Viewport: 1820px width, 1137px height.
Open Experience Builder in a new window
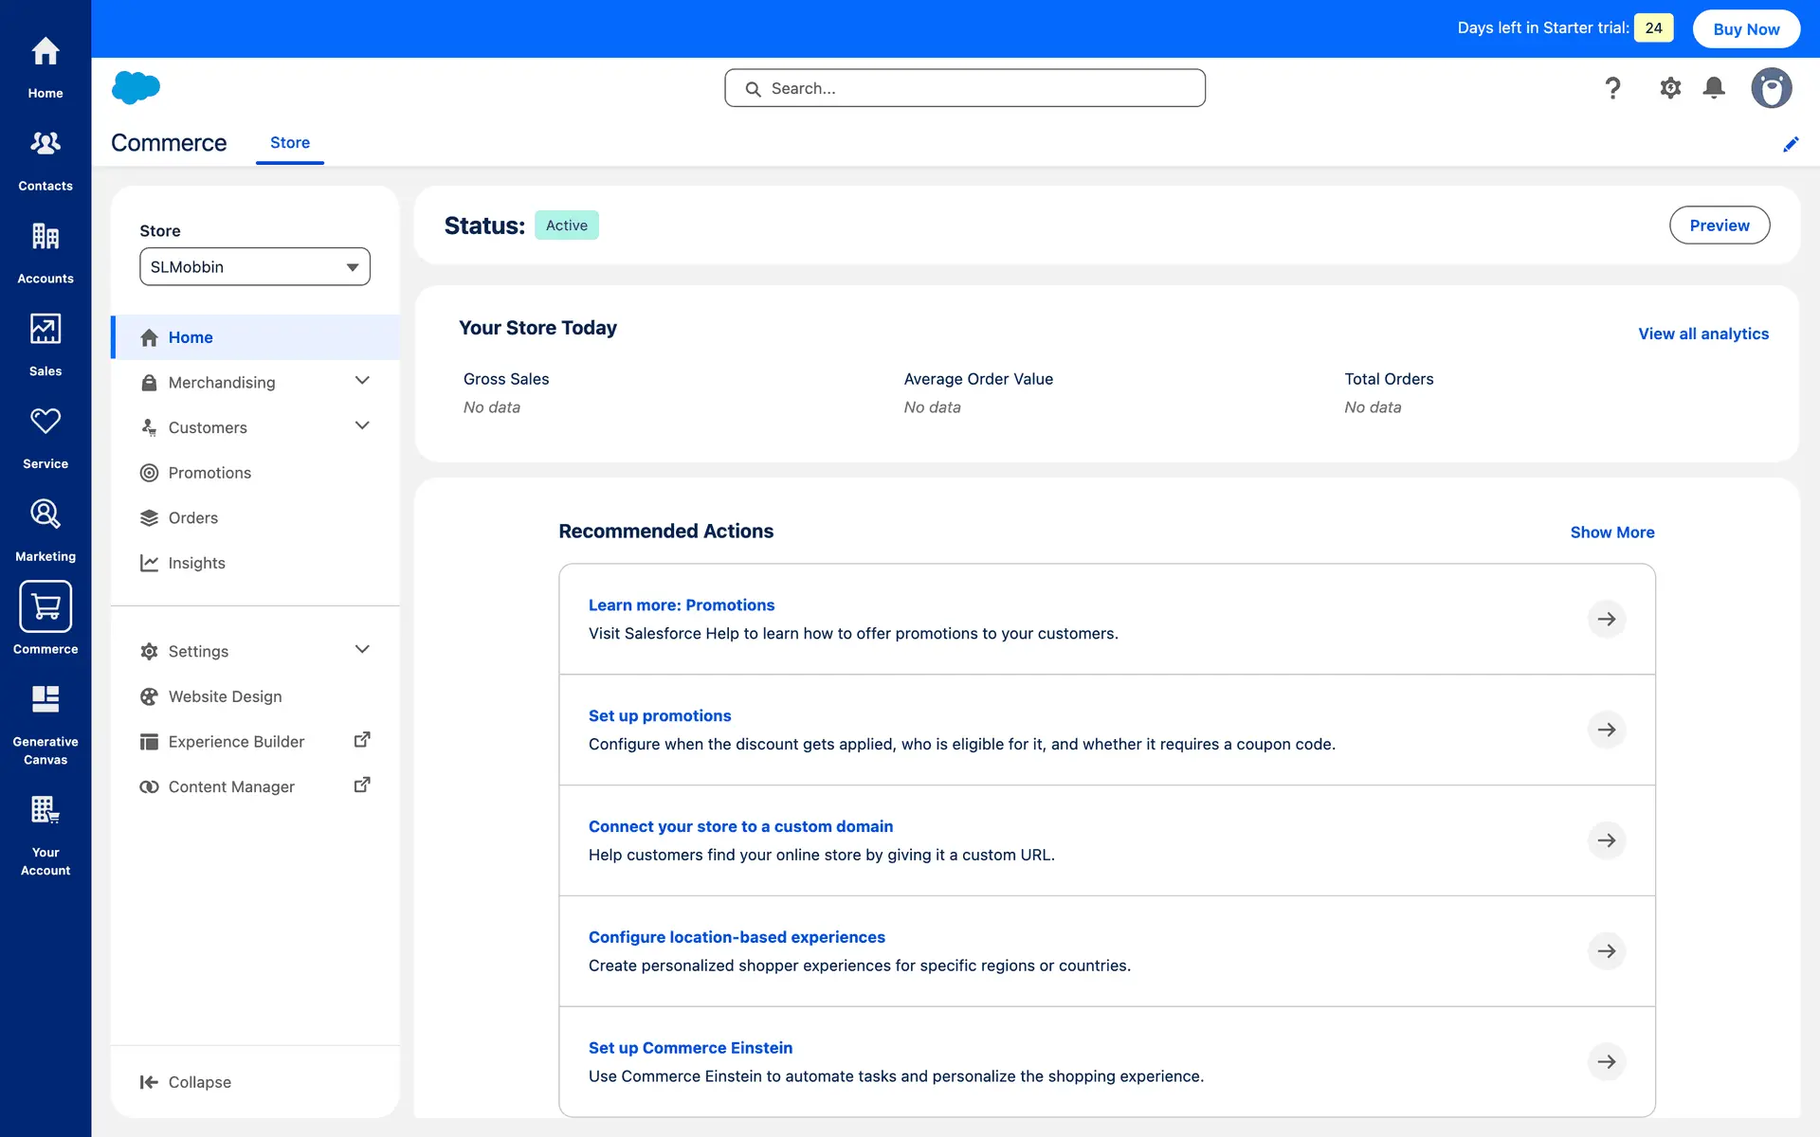click(x=361, y=740)
